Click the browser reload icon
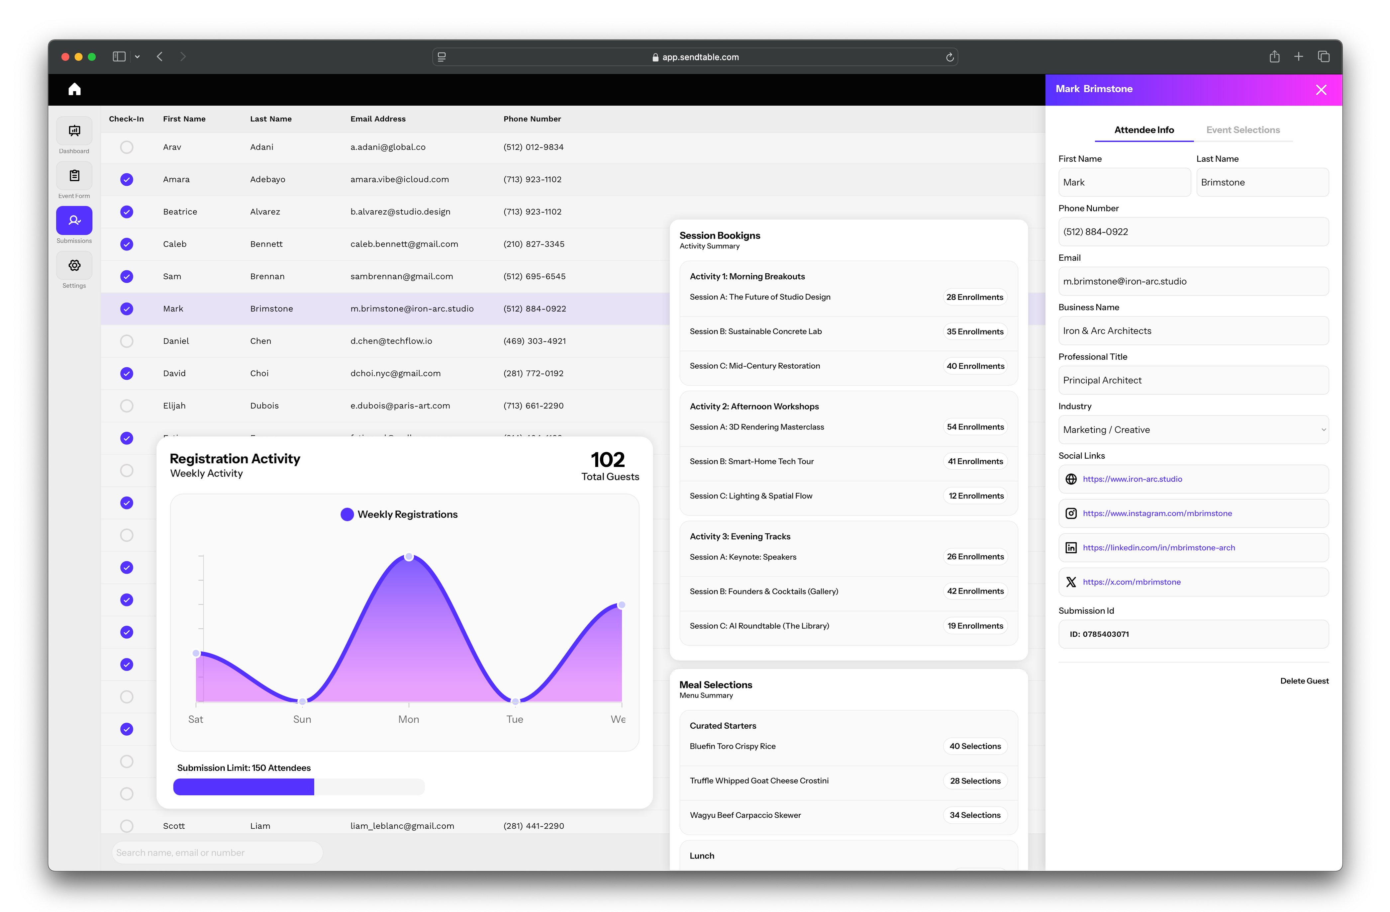Screen dimensions: 1390x912 click(949, 57)
